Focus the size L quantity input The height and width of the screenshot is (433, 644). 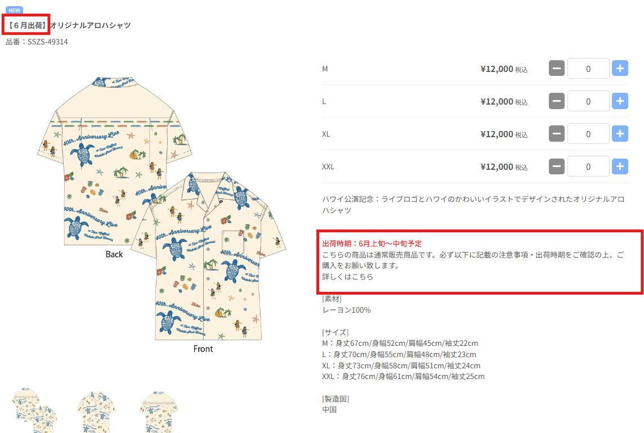[x=588, y=101]
